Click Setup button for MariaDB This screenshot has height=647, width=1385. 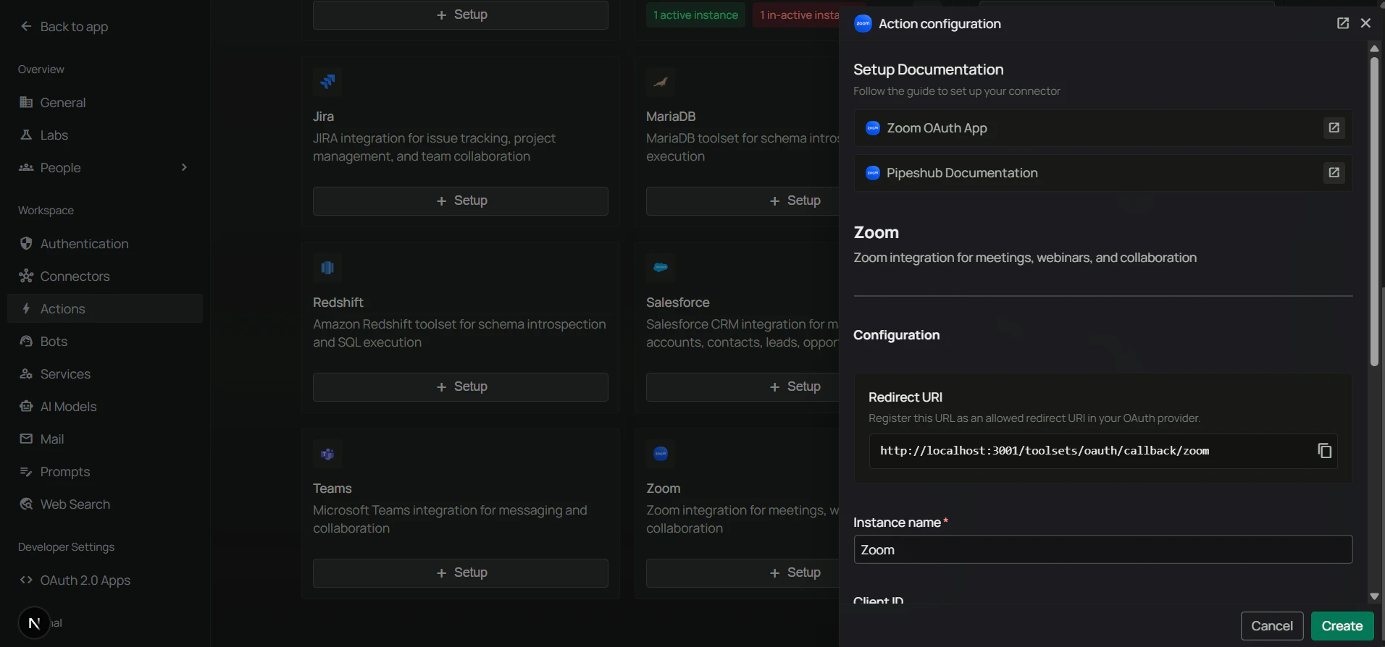tap(742, 201)
